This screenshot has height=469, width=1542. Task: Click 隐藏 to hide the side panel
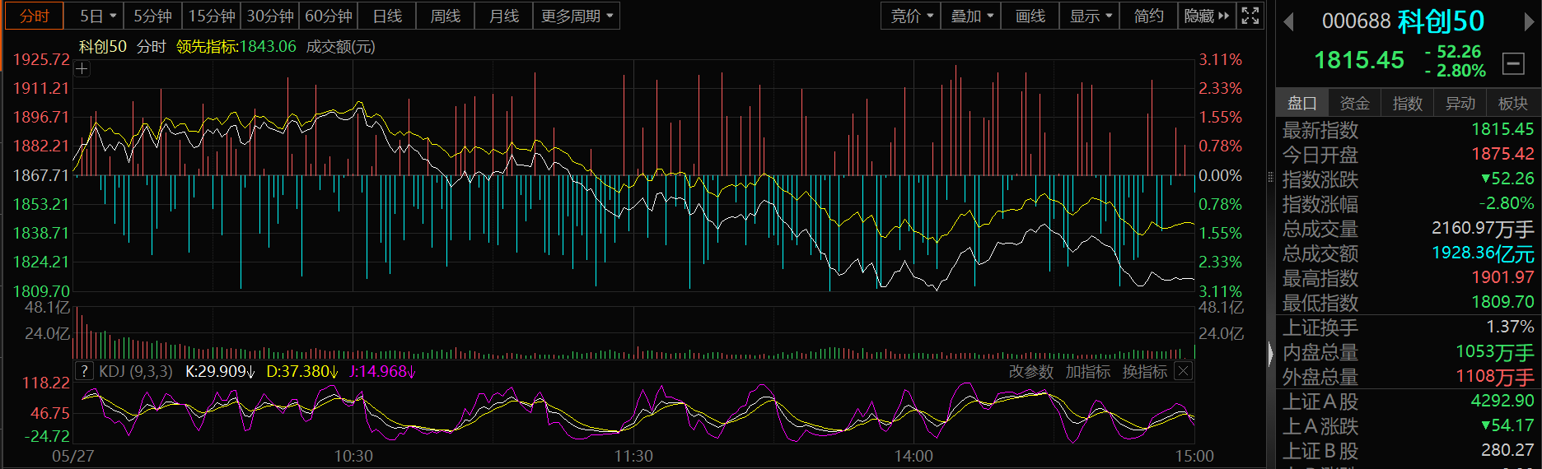(x=1207, y=16)
